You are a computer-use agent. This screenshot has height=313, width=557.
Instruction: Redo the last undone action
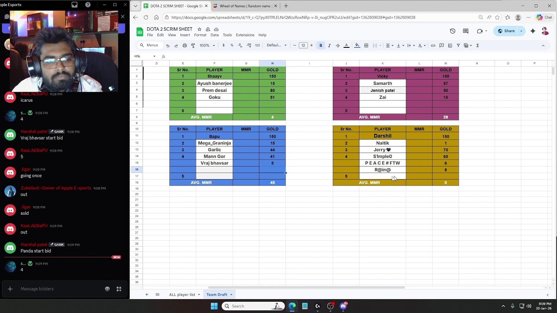176,45
